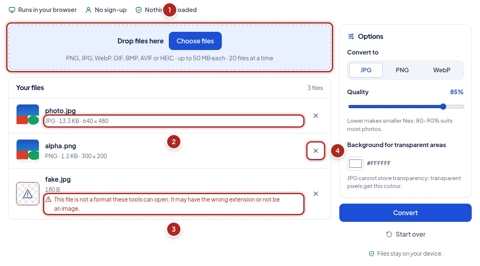Click the shield icon beside Files stay on your device
Screen dimensions: 480x266
click(x=372, y=254)
